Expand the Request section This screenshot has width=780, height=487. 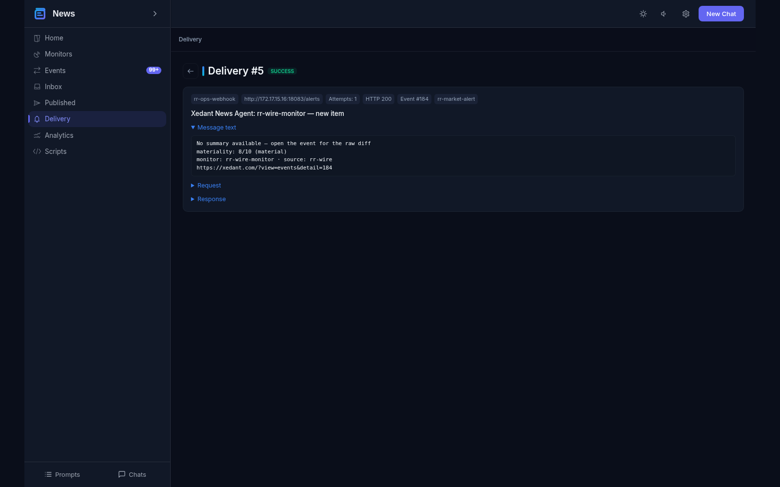[206, 186]
